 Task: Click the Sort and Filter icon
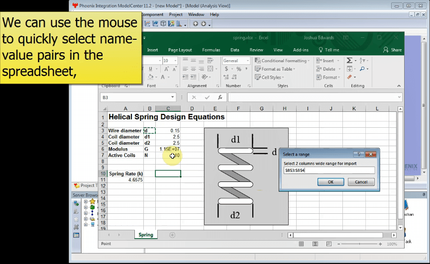362,61
